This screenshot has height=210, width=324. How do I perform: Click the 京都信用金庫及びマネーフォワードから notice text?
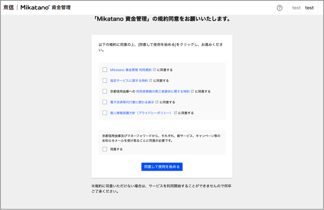click(x=161, y=138)
